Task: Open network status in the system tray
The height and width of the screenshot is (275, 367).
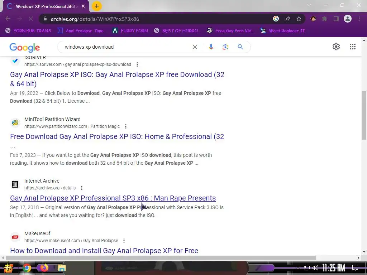Action: point(307,268)
